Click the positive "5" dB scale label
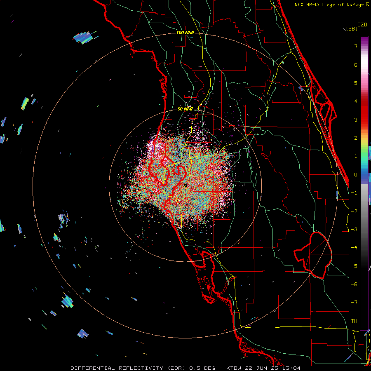 (356, 83)
